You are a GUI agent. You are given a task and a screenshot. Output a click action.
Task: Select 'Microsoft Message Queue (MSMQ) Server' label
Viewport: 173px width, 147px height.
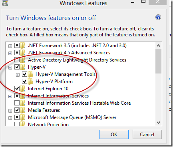[x=72, y=117]
